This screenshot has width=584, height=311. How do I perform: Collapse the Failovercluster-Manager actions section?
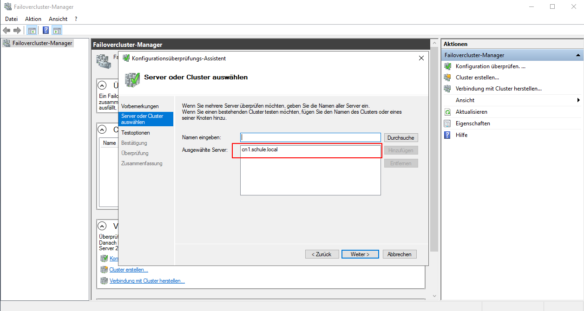578,55
